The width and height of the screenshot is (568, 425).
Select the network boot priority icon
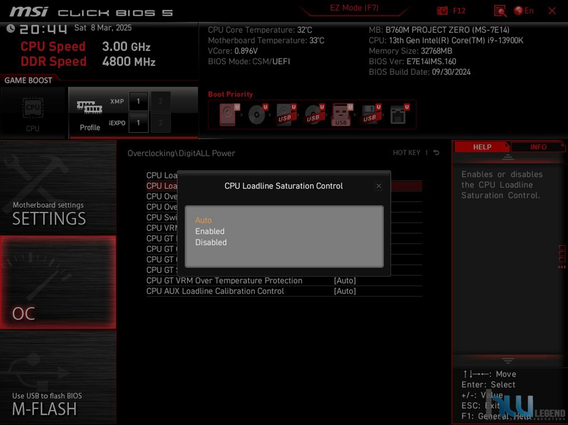pyautogui.click(x=399, y=114)
